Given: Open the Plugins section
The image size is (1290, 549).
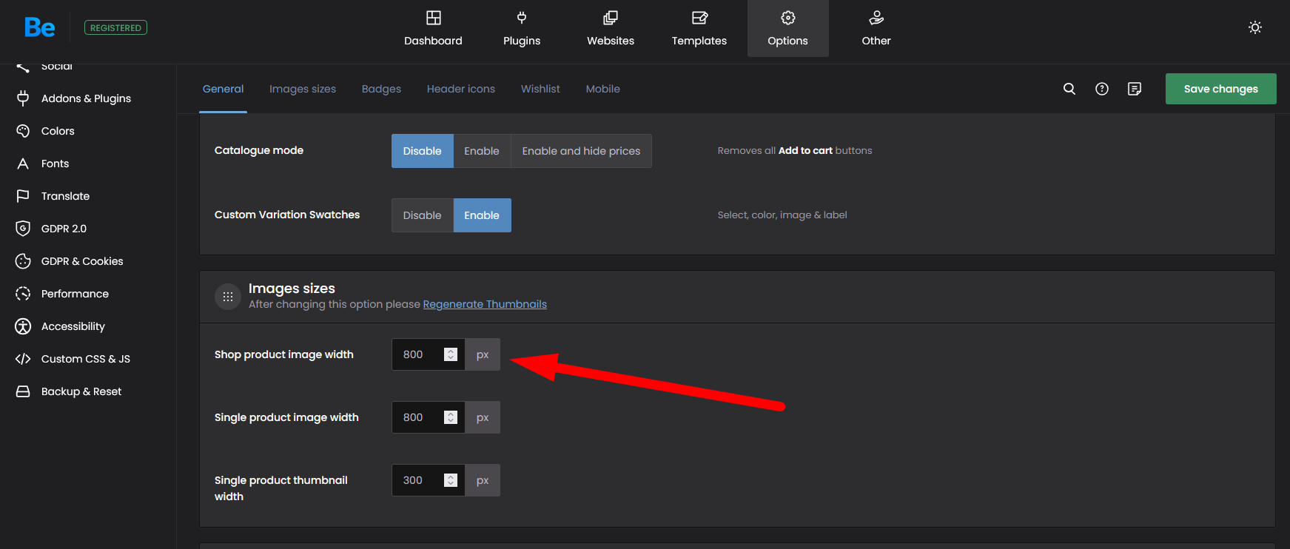Looking at the screenshot, I should click(x=521, y=29).
